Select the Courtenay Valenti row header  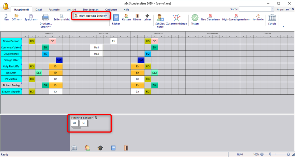click(x=11, y=48)
